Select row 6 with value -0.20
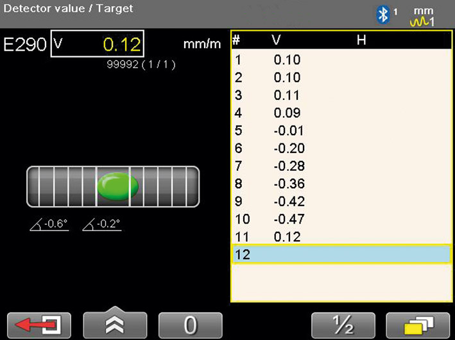Image resolution: width=455 pixels, height=340 pixels. point(341,149)
